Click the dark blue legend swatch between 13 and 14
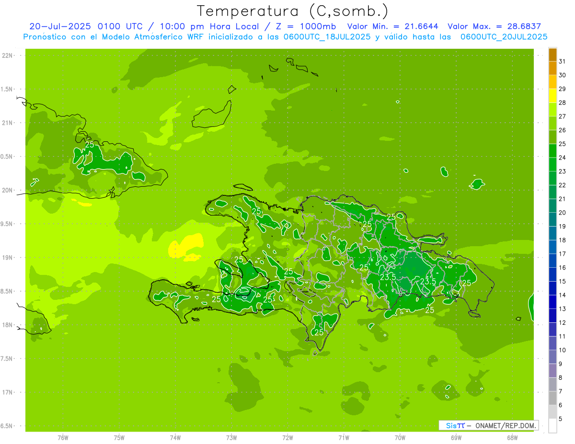Screen dimensions: 575x444 tap(552, 302)
